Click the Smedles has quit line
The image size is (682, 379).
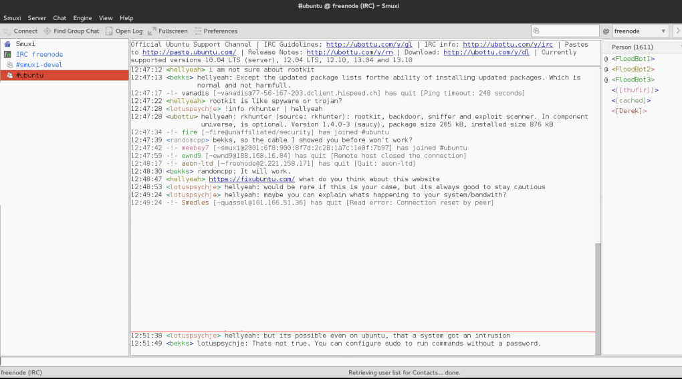pos(312,203)
